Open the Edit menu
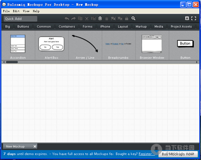 pos(16,11)
